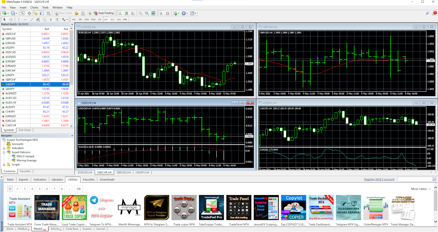Expand the Indicators tree node
438x232 pixels.
4,148
